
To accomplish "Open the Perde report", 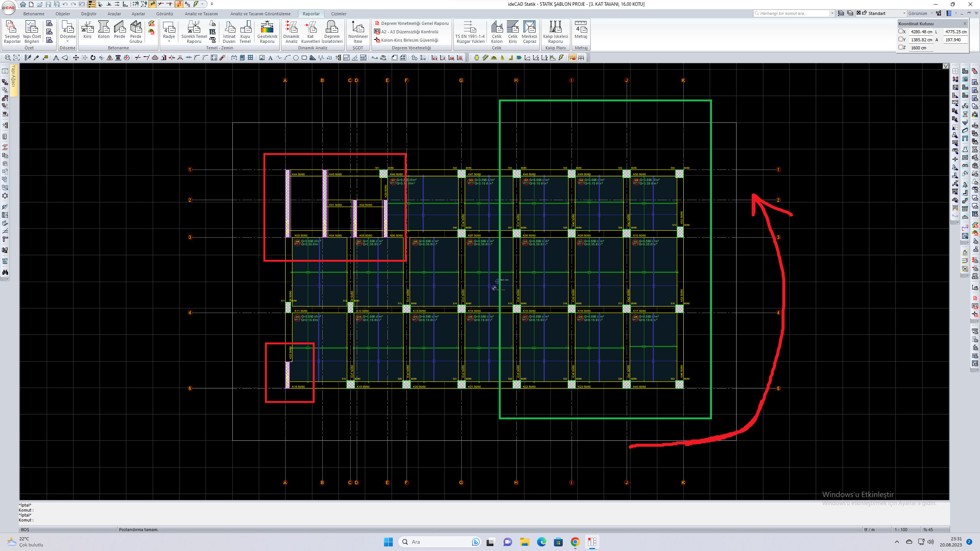I will click(119, 30).
